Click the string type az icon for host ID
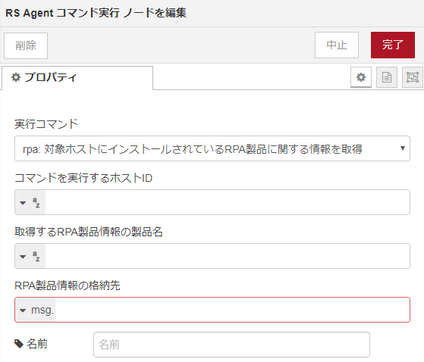This screenshot has width=424, height=362. pos(36,202)
